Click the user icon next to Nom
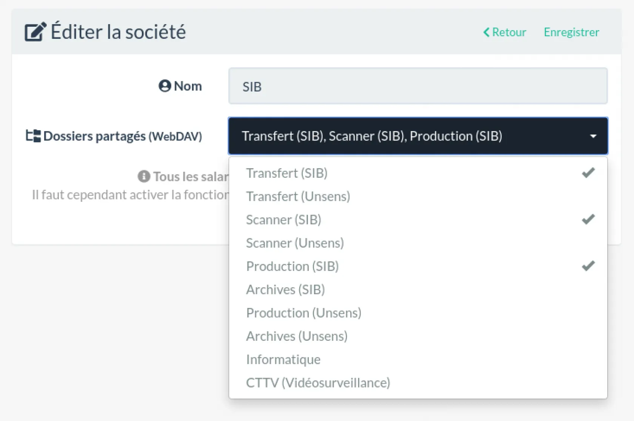 165,86
